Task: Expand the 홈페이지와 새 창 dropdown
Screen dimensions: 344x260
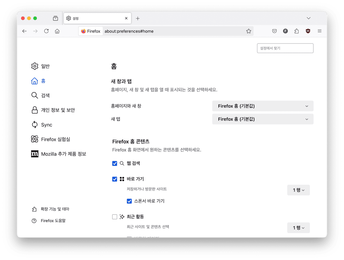Action: click(263, 106)
